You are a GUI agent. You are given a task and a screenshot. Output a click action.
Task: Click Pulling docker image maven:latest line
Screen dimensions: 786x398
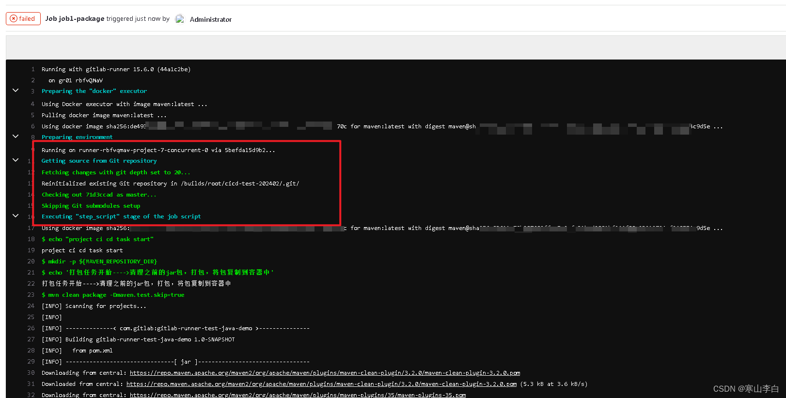(x=104, y=115)
